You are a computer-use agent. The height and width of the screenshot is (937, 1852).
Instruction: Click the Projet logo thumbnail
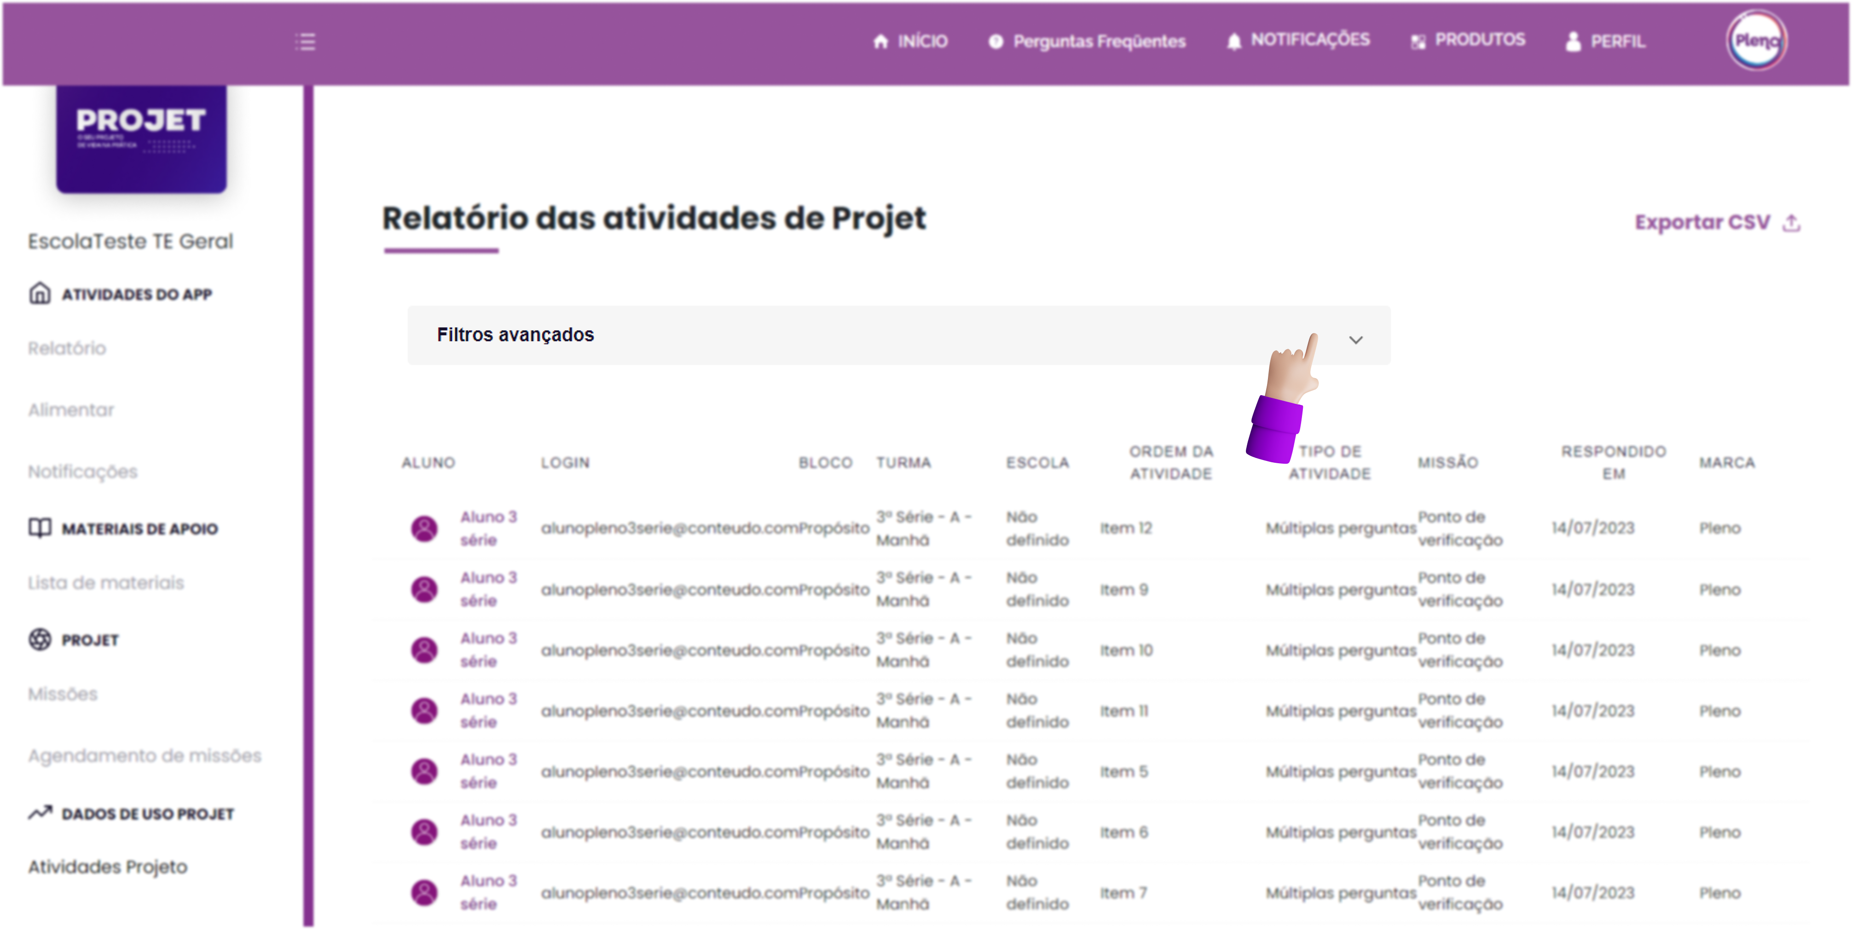[142, 138]
